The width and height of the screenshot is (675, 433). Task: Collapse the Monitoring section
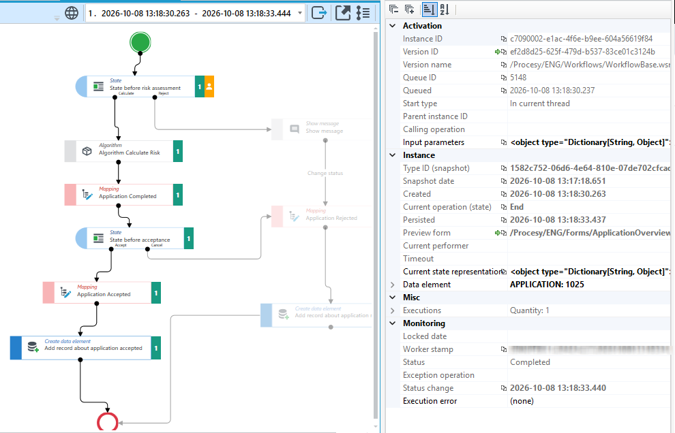[x=393, y=323]
